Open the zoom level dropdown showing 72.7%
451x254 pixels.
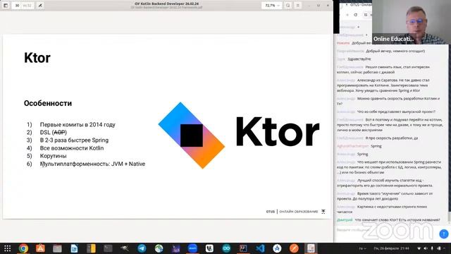click(x=271, y=6)
